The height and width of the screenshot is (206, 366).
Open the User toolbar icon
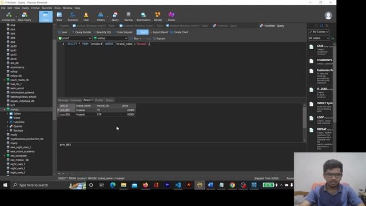pos(86,17)
